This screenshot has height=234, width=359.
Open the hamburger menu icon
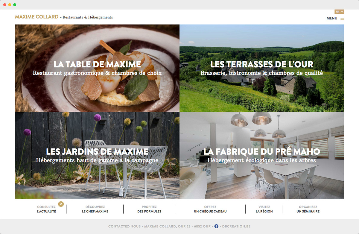click(x=342, y=18)
